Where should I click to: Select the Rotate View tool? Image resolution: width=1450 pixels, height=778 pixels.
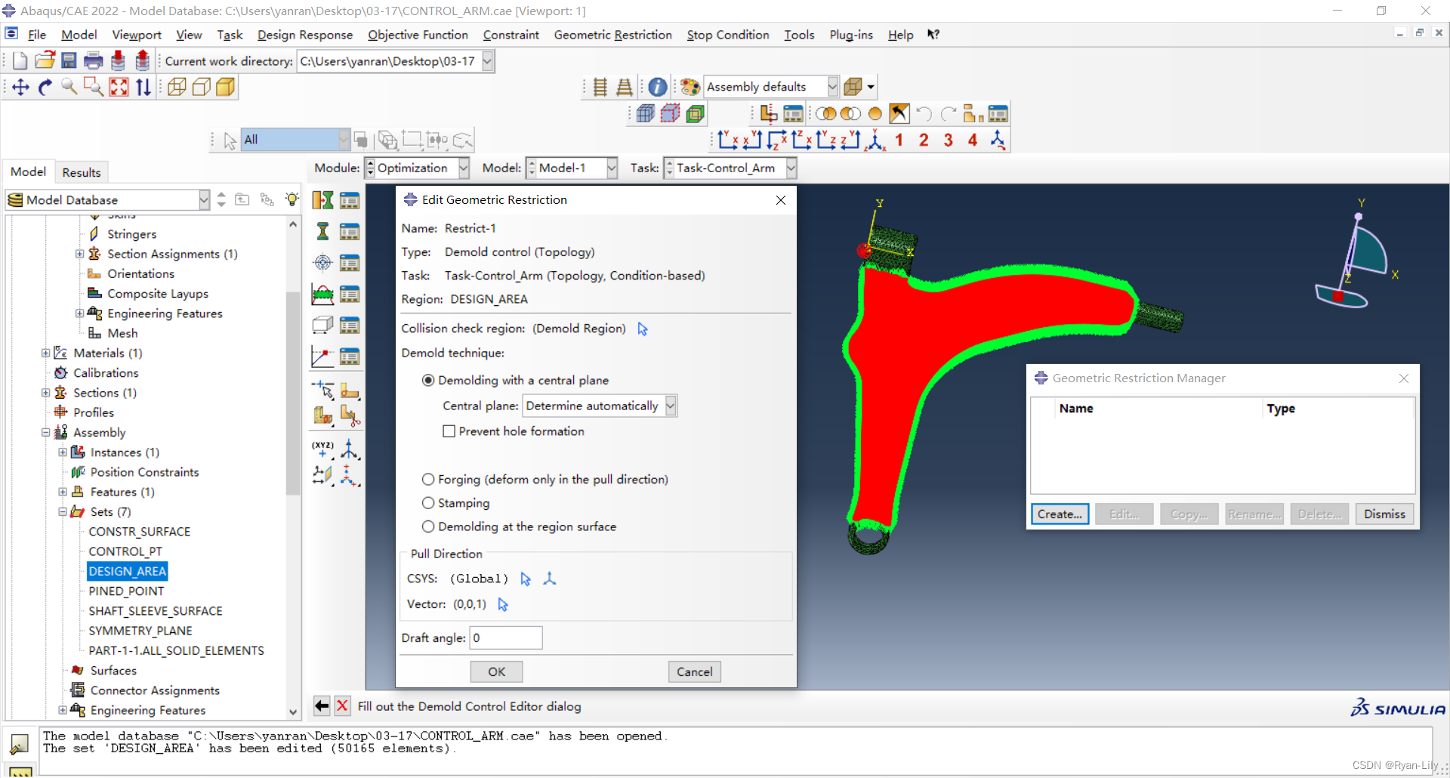tap(45, 88)
